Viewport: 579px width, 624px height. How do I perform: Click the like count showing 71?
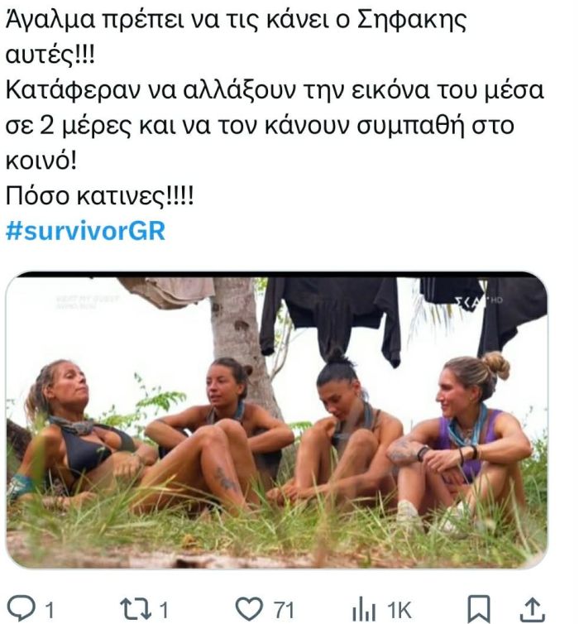click(284, 609)
